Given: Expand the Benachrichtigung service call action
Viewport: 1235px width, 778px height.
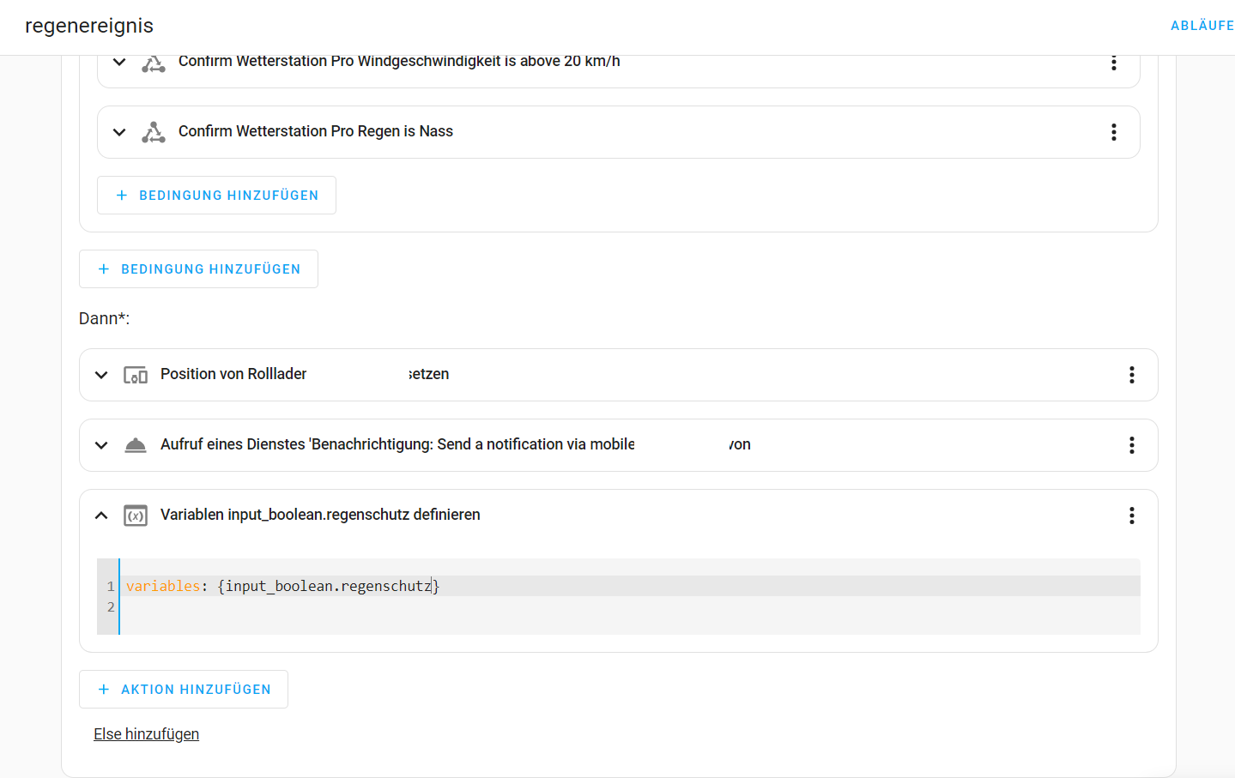Looking at the screenshot, I should click(100, 444).
